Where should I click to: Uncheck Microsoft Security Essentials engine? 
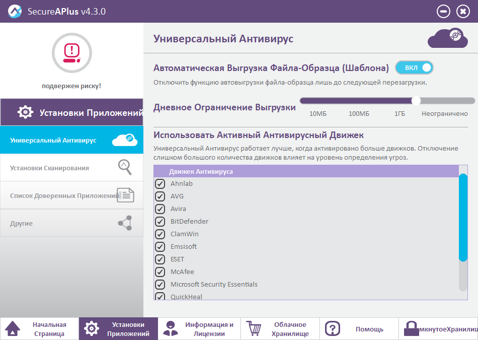(160, 284)
